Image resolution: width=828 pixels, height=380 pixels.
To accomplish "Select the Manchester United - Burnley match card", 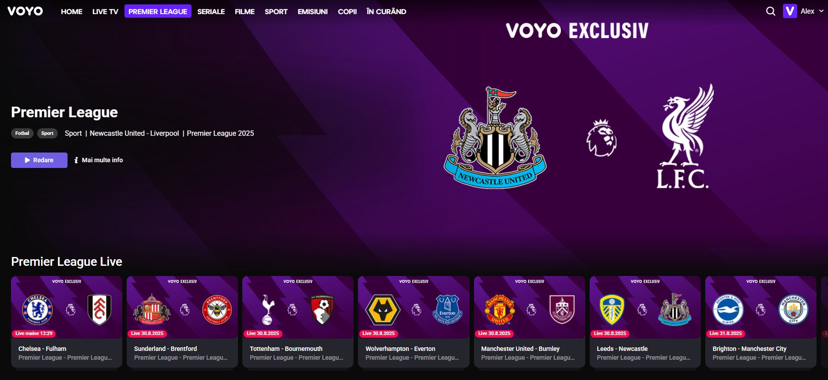I will [x=530, y=322].
